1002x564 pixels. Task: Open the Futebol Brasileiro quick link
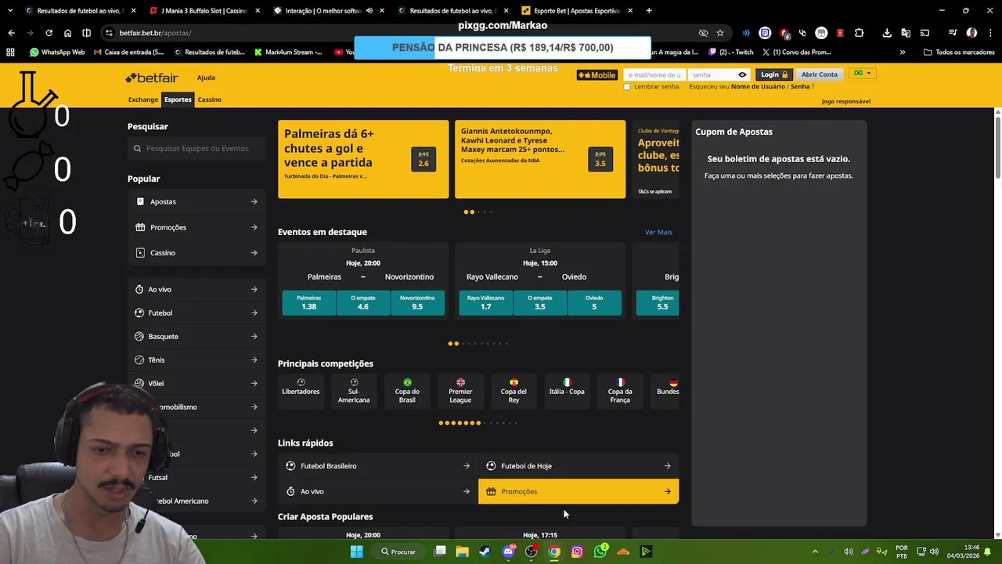pyautogui.click(x=378, y=466)
